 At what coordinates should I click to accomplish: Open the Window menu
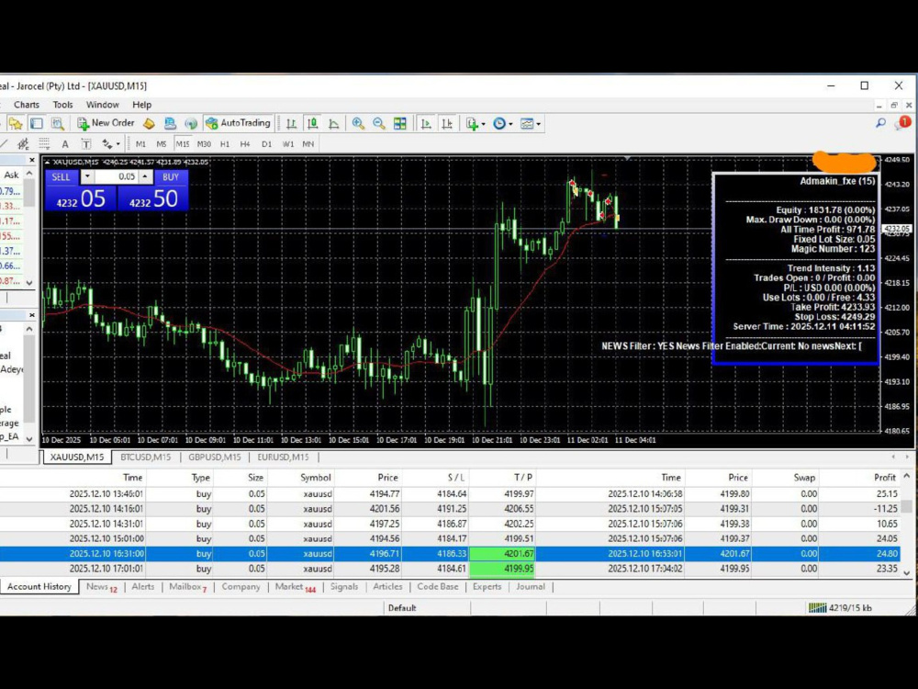click(103, 105)
